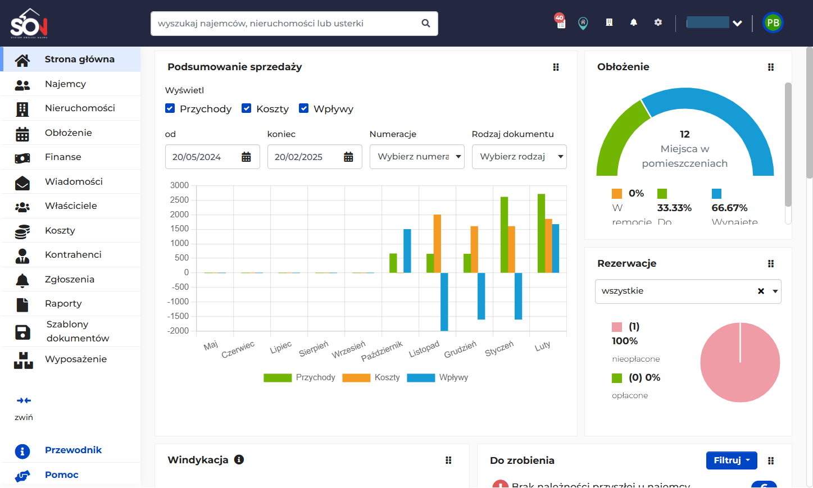Uncheck the Przychody checkbox
The height and width of the screenshot is (488, 813).
point(170,108)
